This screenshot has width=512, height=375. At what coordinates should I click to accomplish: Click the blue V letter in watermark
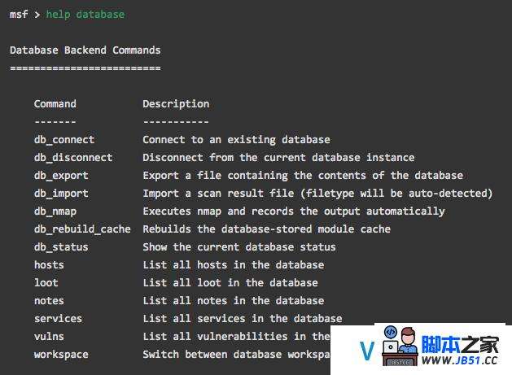click(366, 351)
